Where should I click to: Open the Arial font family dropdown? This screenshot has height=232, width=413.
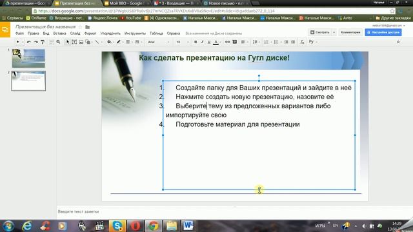pyautogui.click(x=158, y=42)
